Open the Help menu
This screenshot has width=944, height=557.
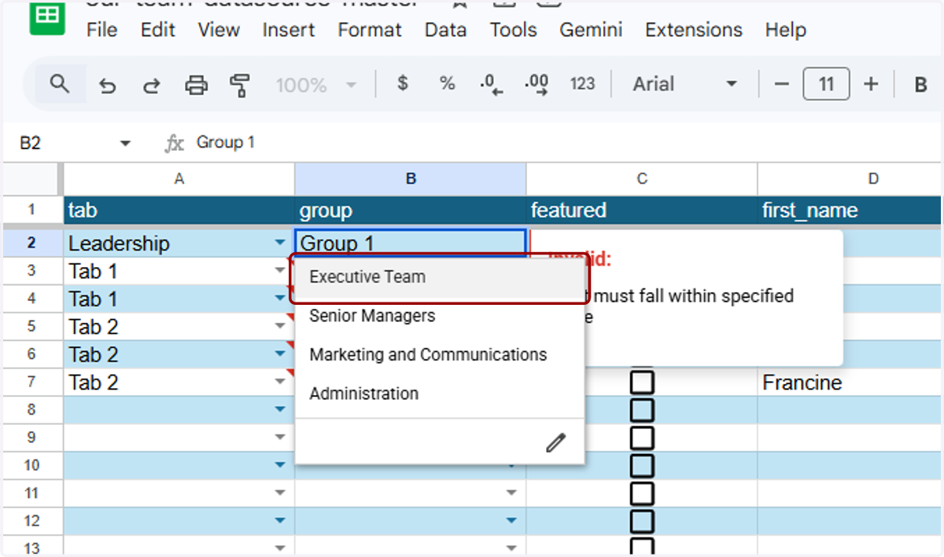(785, 30)
